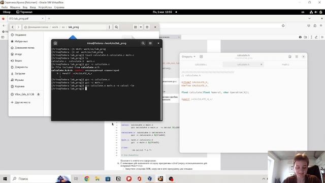Click the print icon in PDF viewer toolbar
This screenshot has width=325, height=183.
click(300, 37)
